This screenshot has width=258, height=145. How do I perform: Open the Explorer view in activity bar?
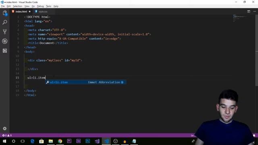tap(5, 13)
